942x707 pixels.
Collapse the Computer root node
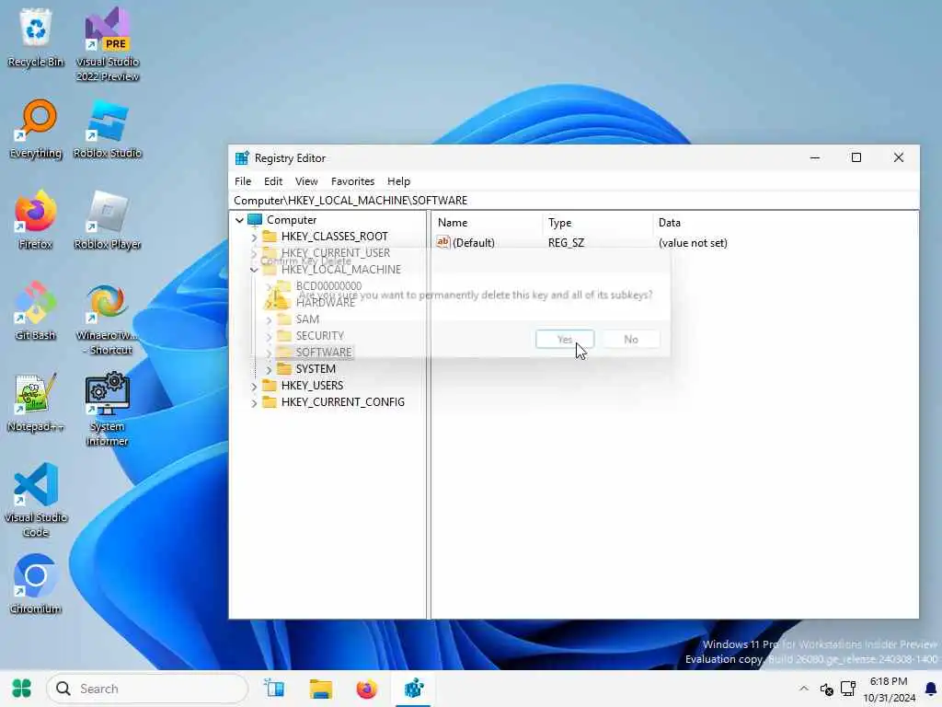coord(240,220)
